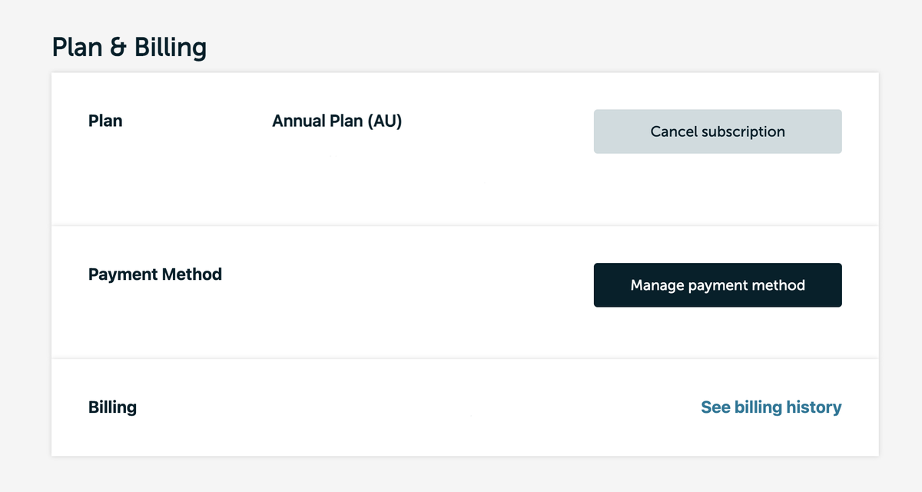
Task: Click the Billing row label
Action: [112, 407]
